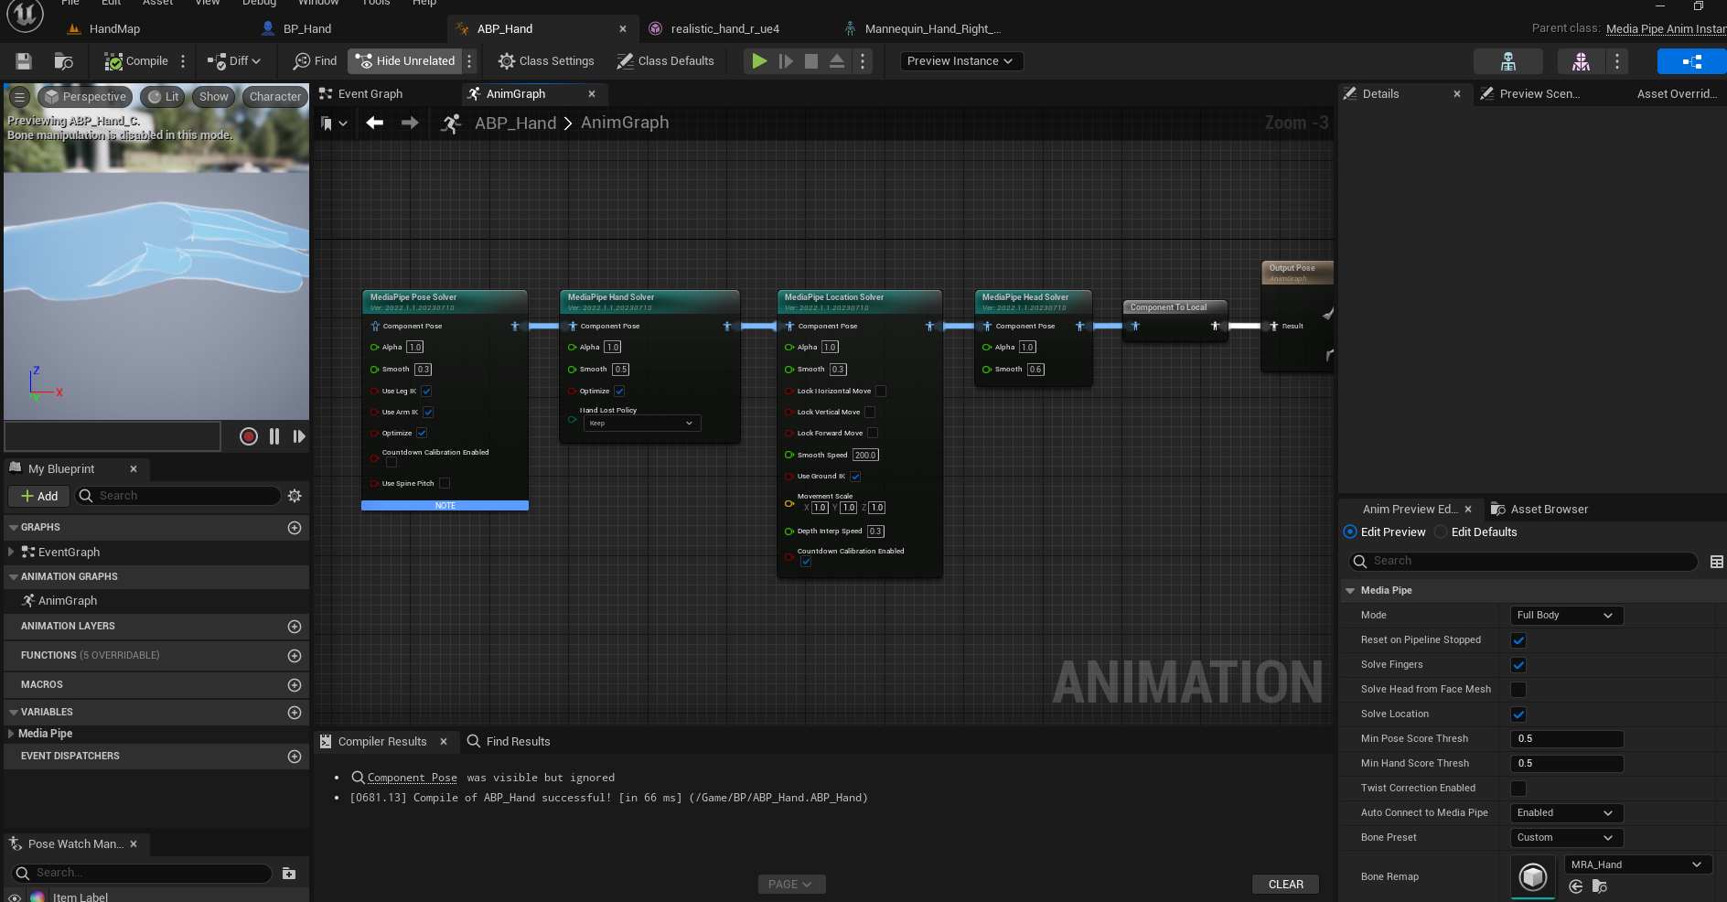The height and width of the screenshot is (902, 1727).
Task: Disable Solve Fingers in Media Pipe settings
Action: (x=1518, y=665)
